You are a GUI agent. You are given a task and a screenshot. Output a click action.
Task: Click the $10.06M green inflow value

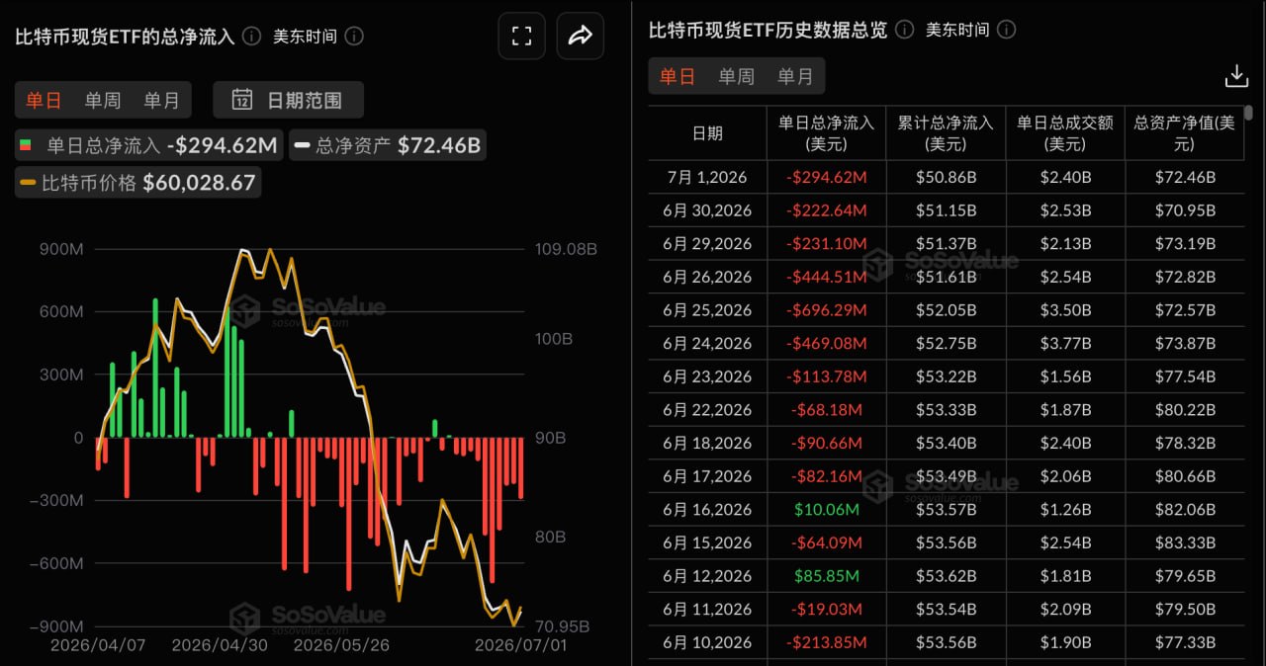pyautogui.click(x=826, y=510)
